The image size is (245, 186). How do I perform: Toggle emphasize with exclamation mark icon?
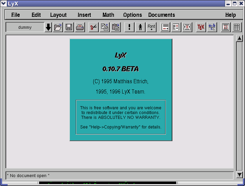tap(129, 27)
